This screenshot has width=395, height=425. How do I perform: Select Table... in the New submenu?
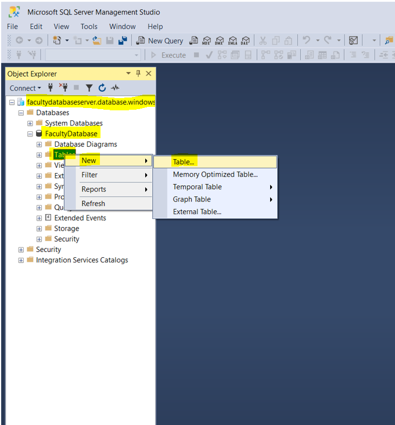216,162
